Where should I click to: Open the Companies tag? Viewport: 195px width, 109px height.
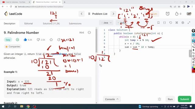pos(13,47)
